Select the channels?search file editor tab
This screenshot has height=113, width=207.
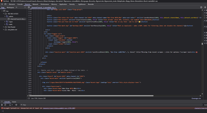coord(43,8)
